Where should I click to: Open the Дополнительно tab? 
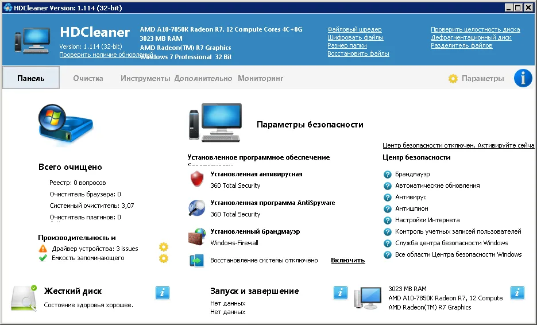(203, 79)
